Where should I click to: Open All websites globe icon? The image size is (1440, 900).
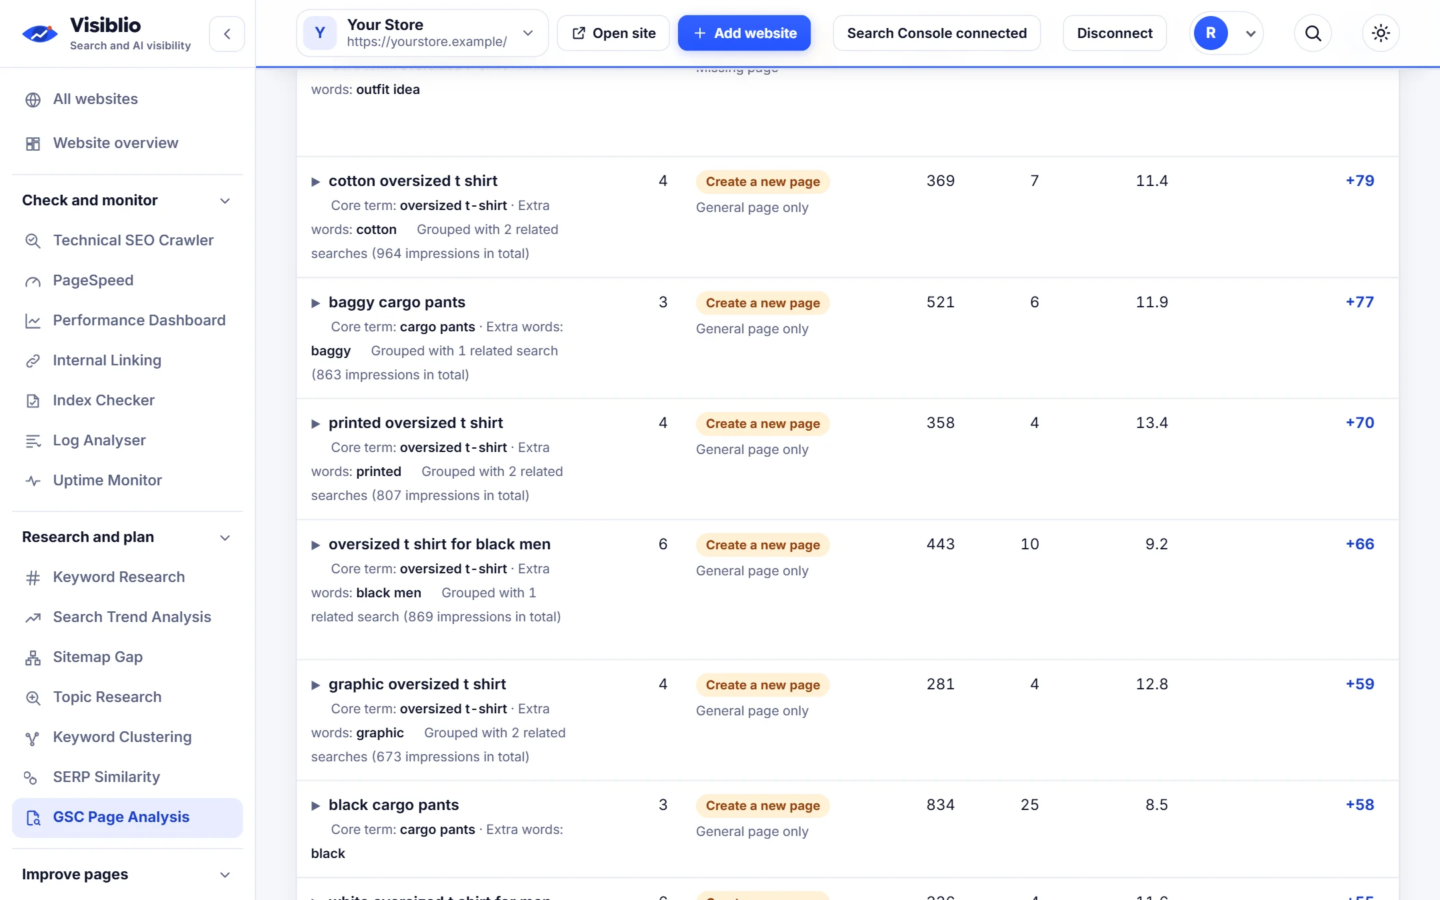tap(33, 100)
